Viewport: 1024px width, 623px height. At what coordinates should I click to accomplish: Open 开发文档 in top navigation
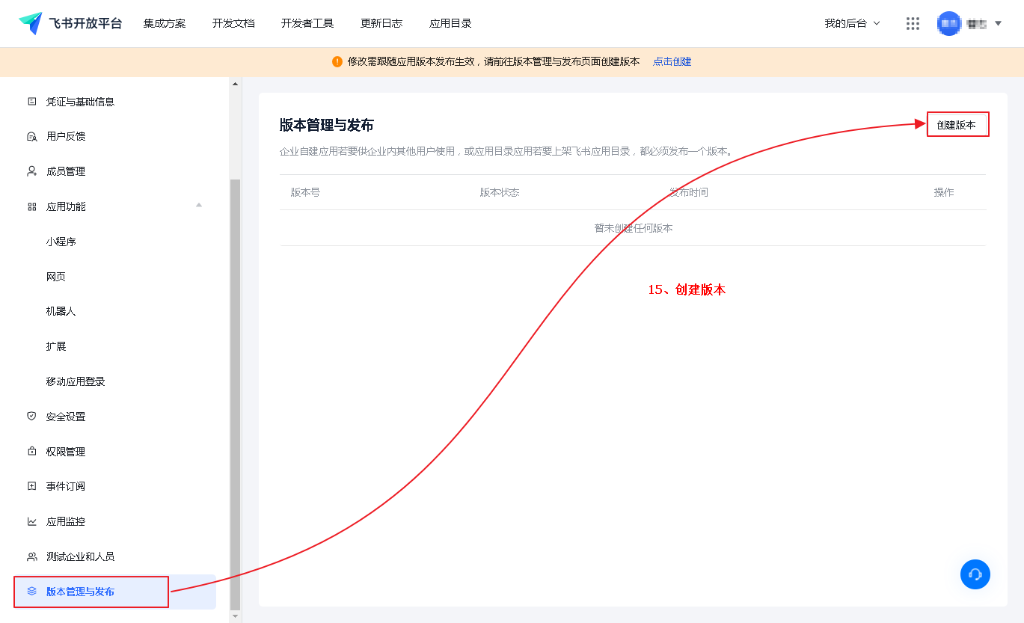pyautogui.click(x=233, y=23)
